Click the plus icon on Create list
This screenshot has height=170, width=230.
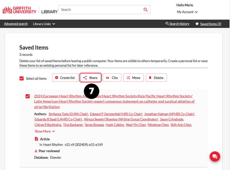(x=57, y=77)
